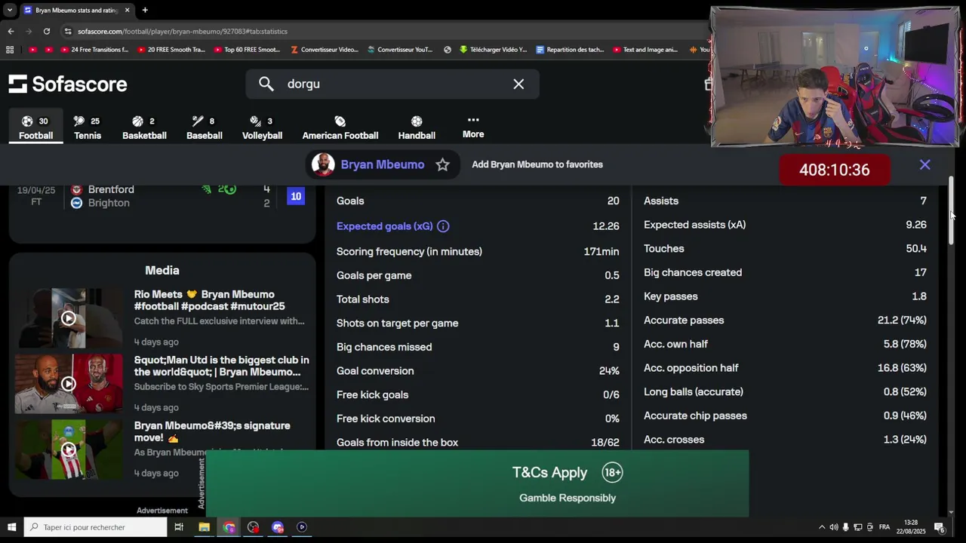Switch to Chrome in the taskbar
The image size is (966, 543).
[229, 527]
